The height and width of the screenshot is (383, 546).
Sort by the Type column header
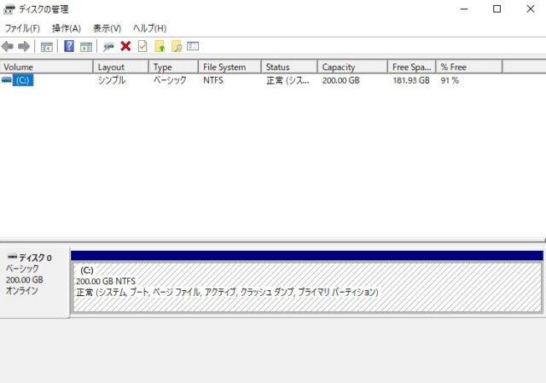[174, 67]
